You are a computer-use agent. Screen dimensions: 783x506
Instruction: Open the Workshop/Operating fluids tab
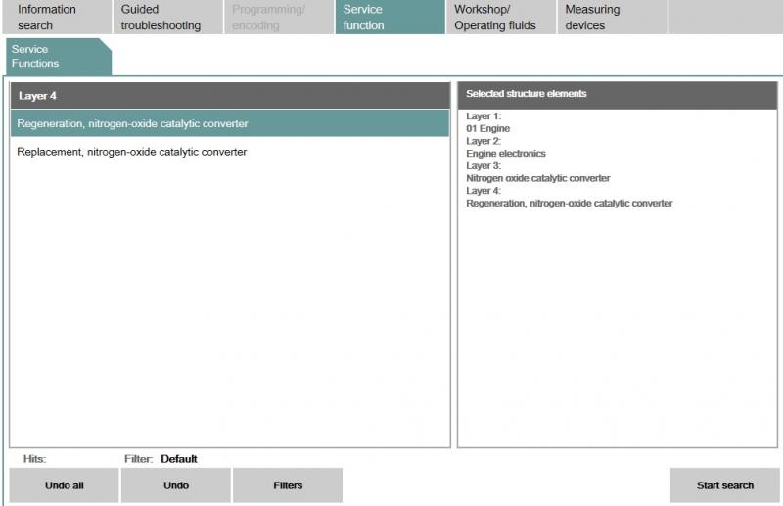click(500, 18)
